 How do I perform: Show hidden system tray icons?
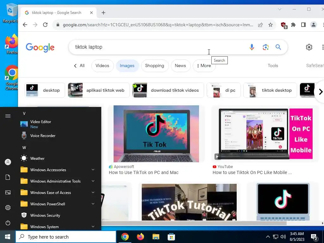268,237
